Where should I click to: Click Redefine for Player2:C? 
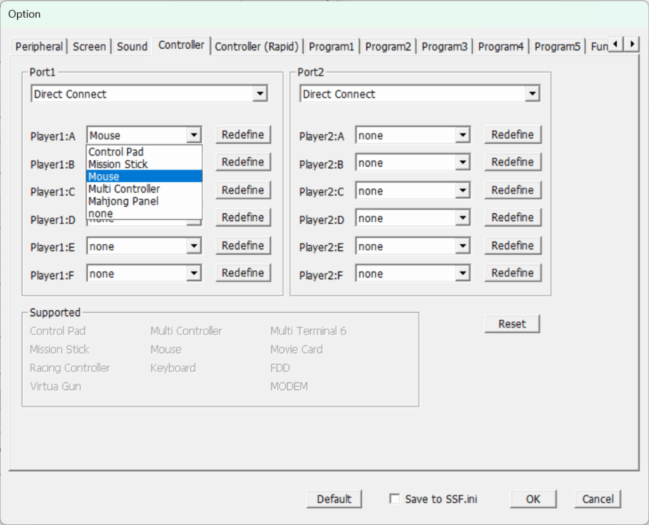(x=512, y=190)
